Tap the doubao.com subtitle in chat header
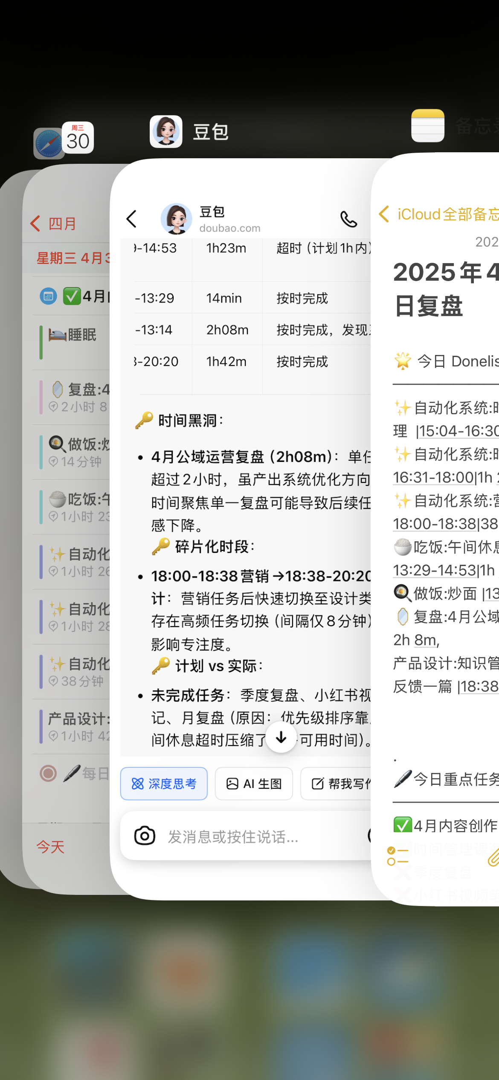The image size is (499, 1080). pyautogui.click(x=230, y=228)
